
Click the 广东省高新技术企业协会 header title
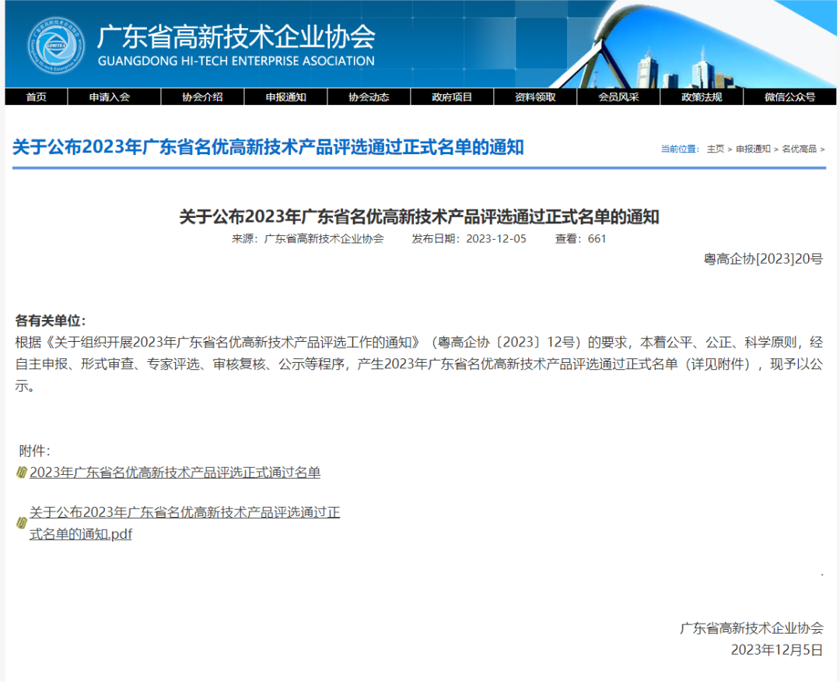click(236, 37)
